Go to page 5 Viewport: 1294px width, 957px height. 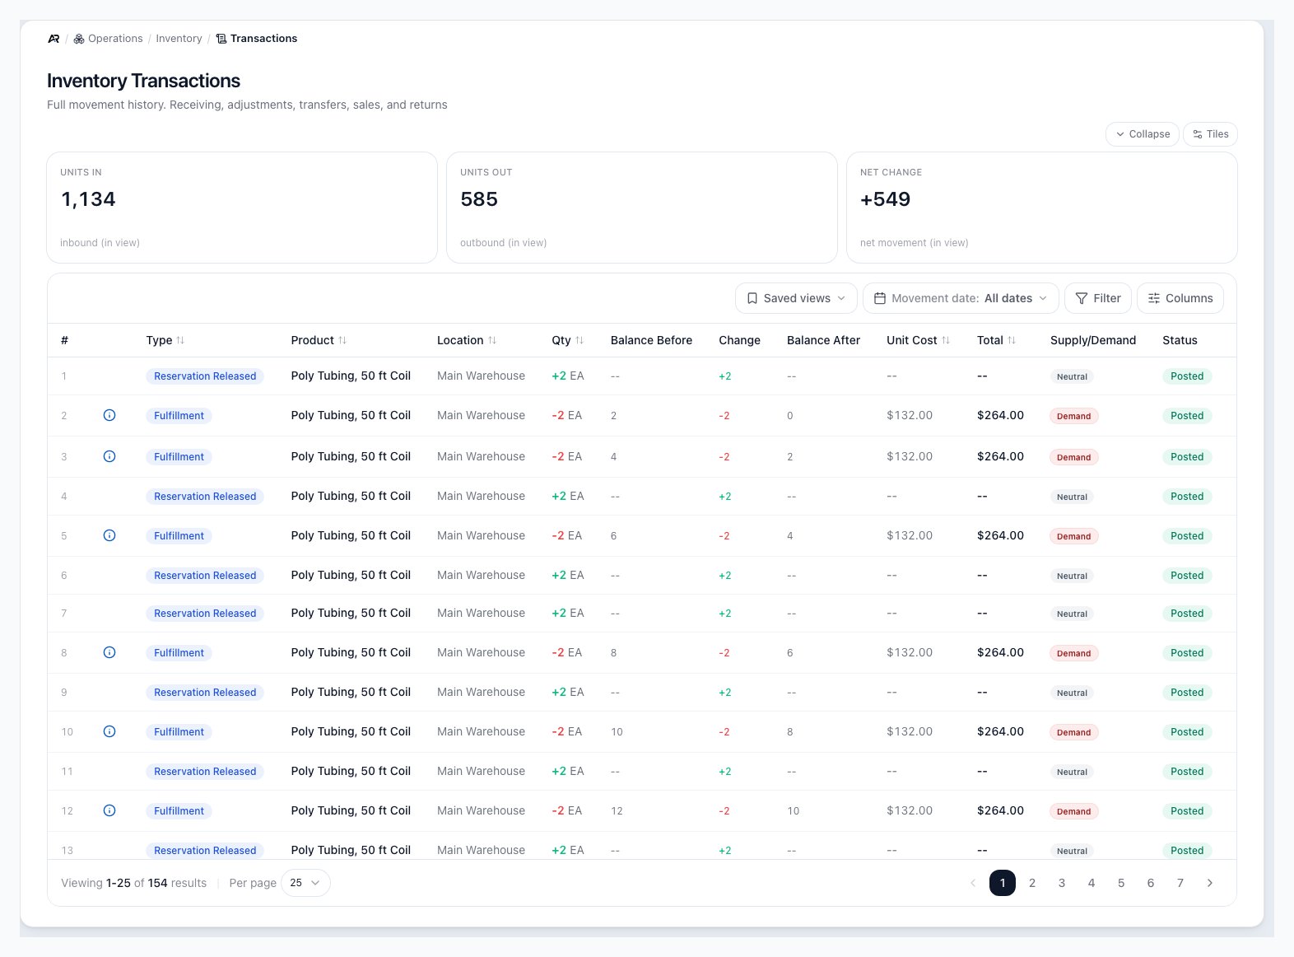[x=1121, y=883]
